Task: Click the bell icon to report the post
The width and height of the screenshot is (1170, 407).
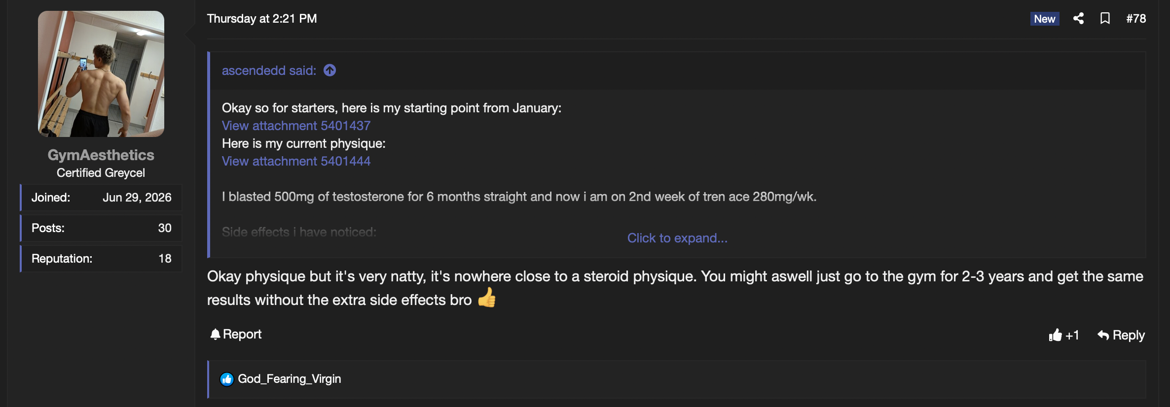Action: pos(215,335)
